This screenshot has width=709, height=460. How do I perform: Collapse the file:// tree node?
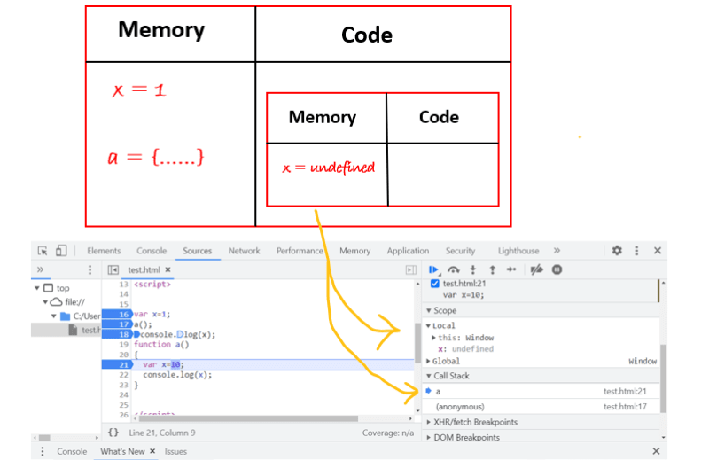(x=45, y=302)
